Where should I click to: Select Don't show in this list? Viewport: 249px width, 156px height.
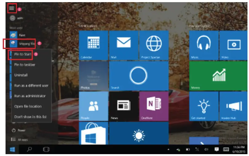30,117
